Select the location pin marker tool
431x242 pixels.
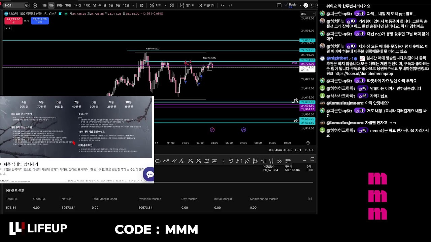point(231,161)
